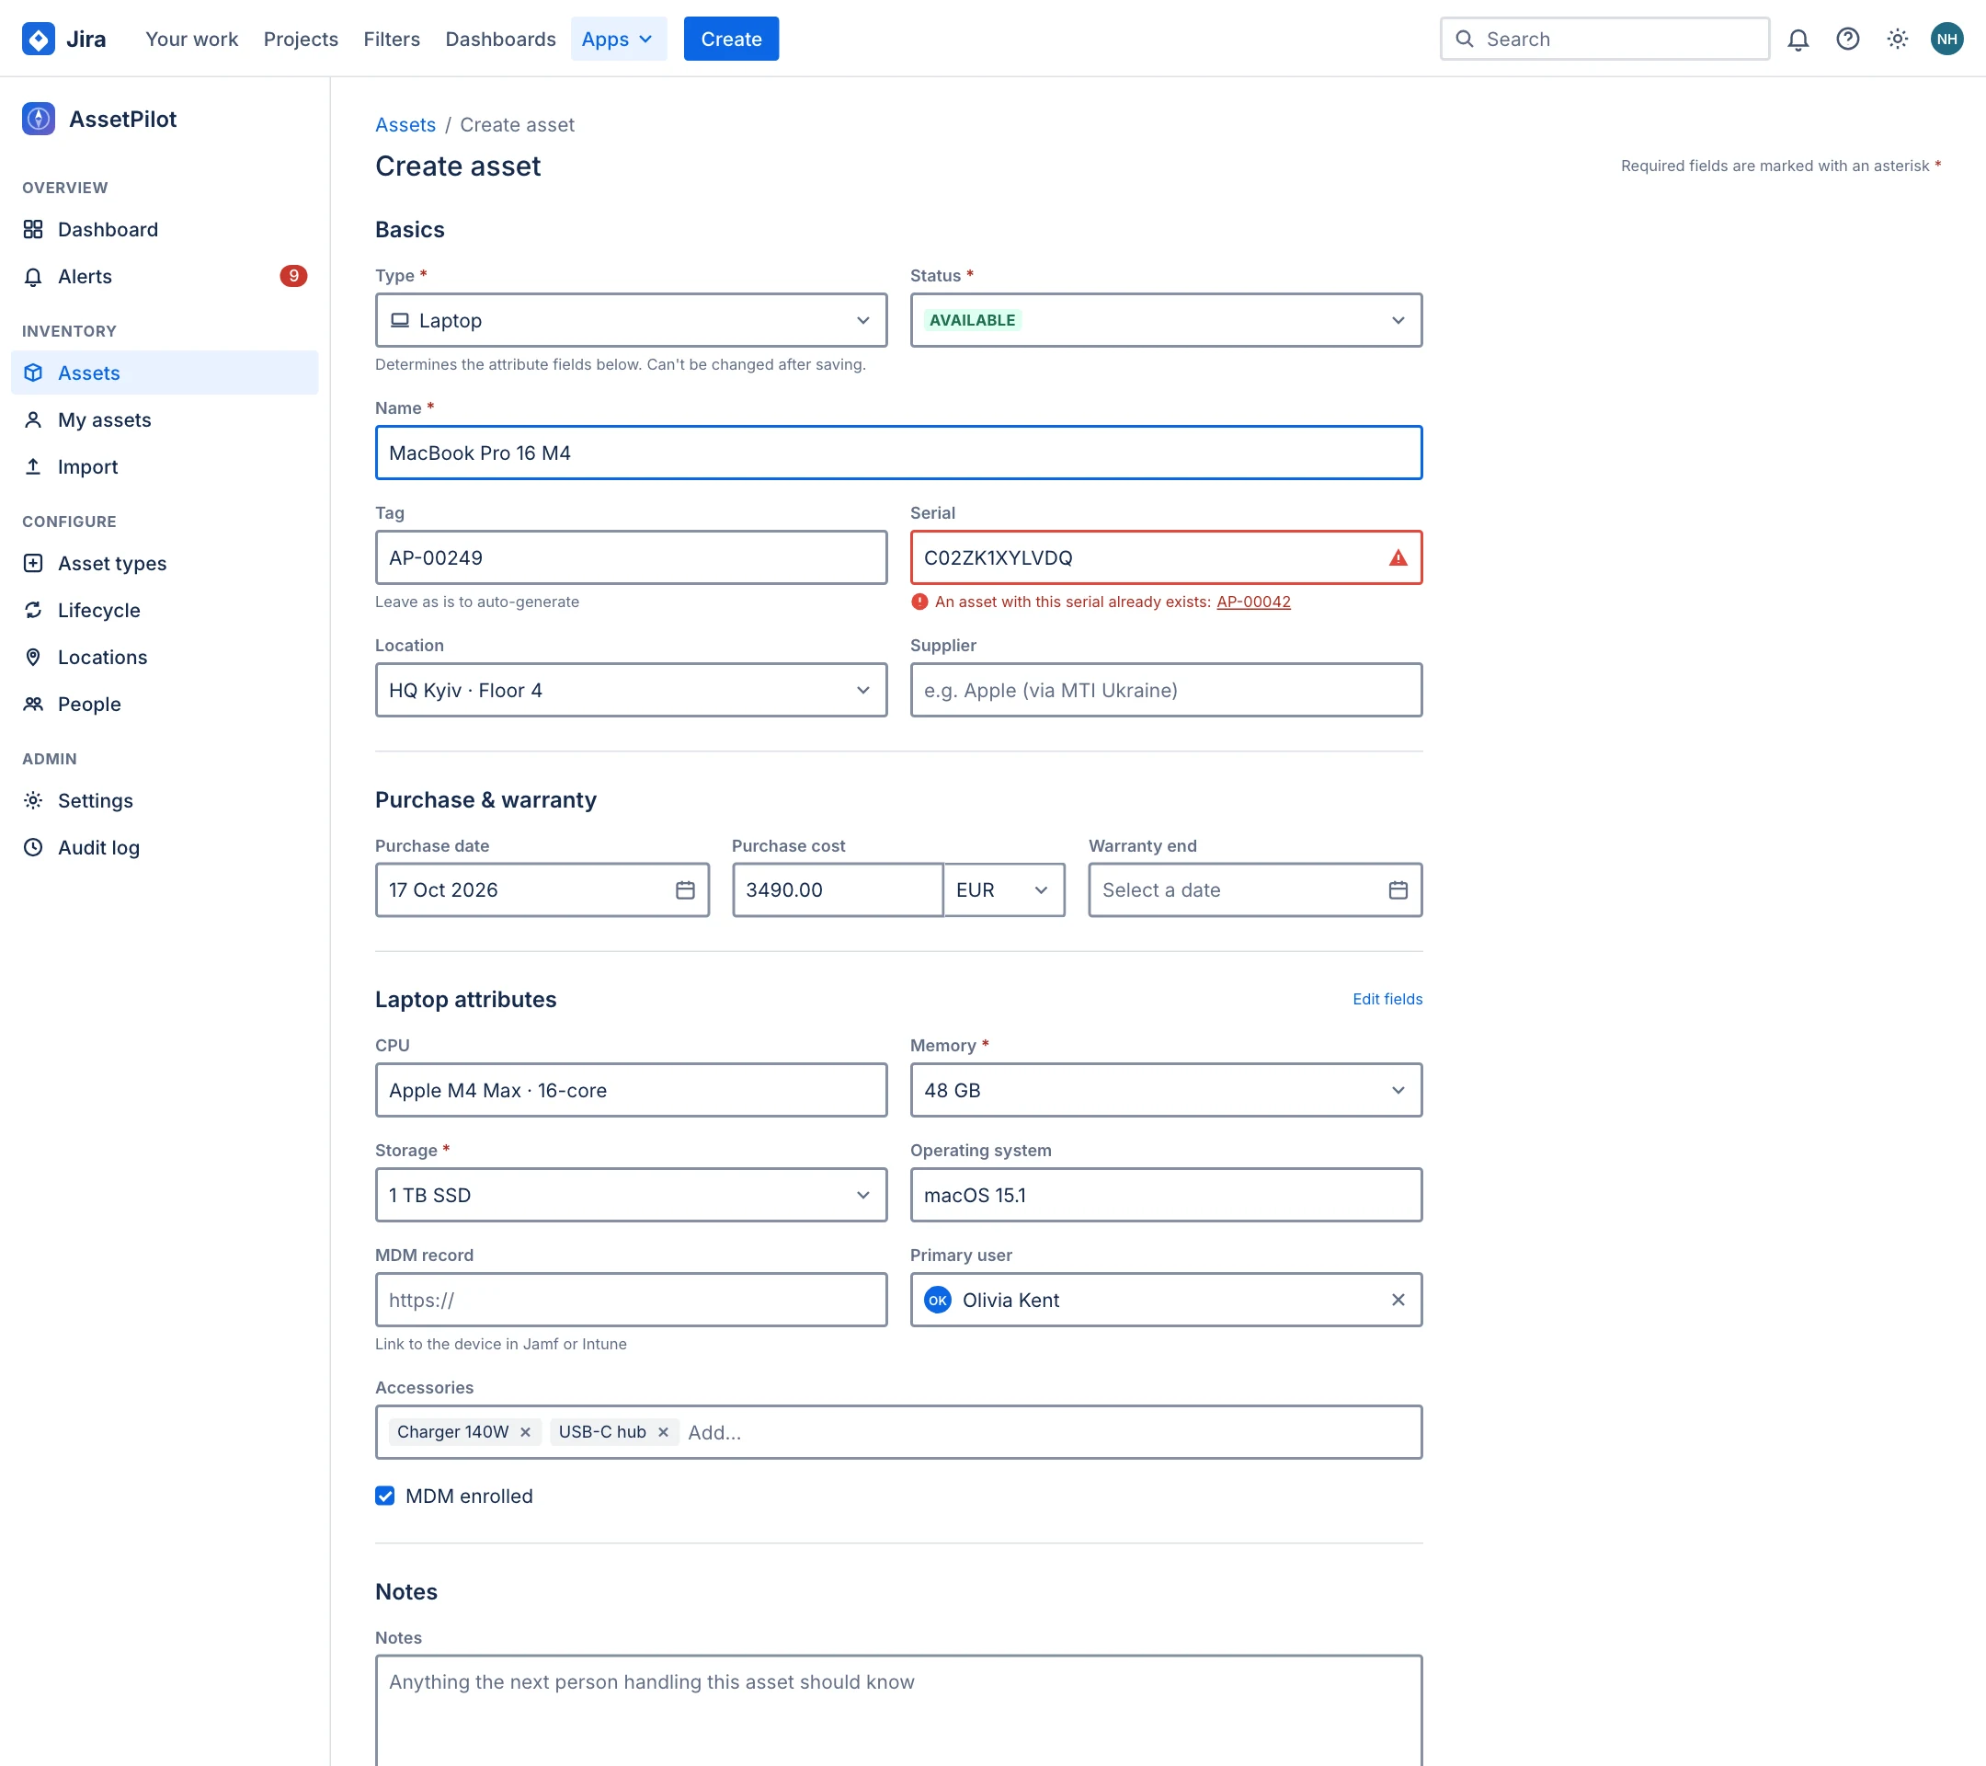
Task: Click the Edit fields link
Action: [1387, 999]
